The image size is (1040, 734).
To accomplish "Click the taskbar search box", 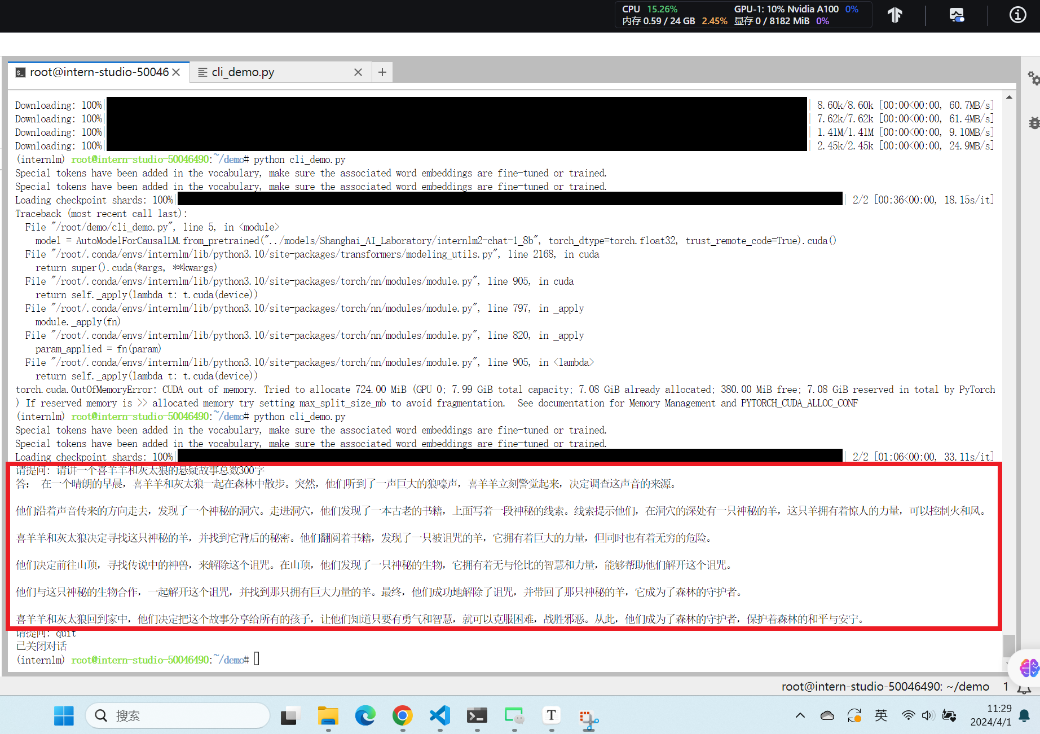I will (178, 716).
